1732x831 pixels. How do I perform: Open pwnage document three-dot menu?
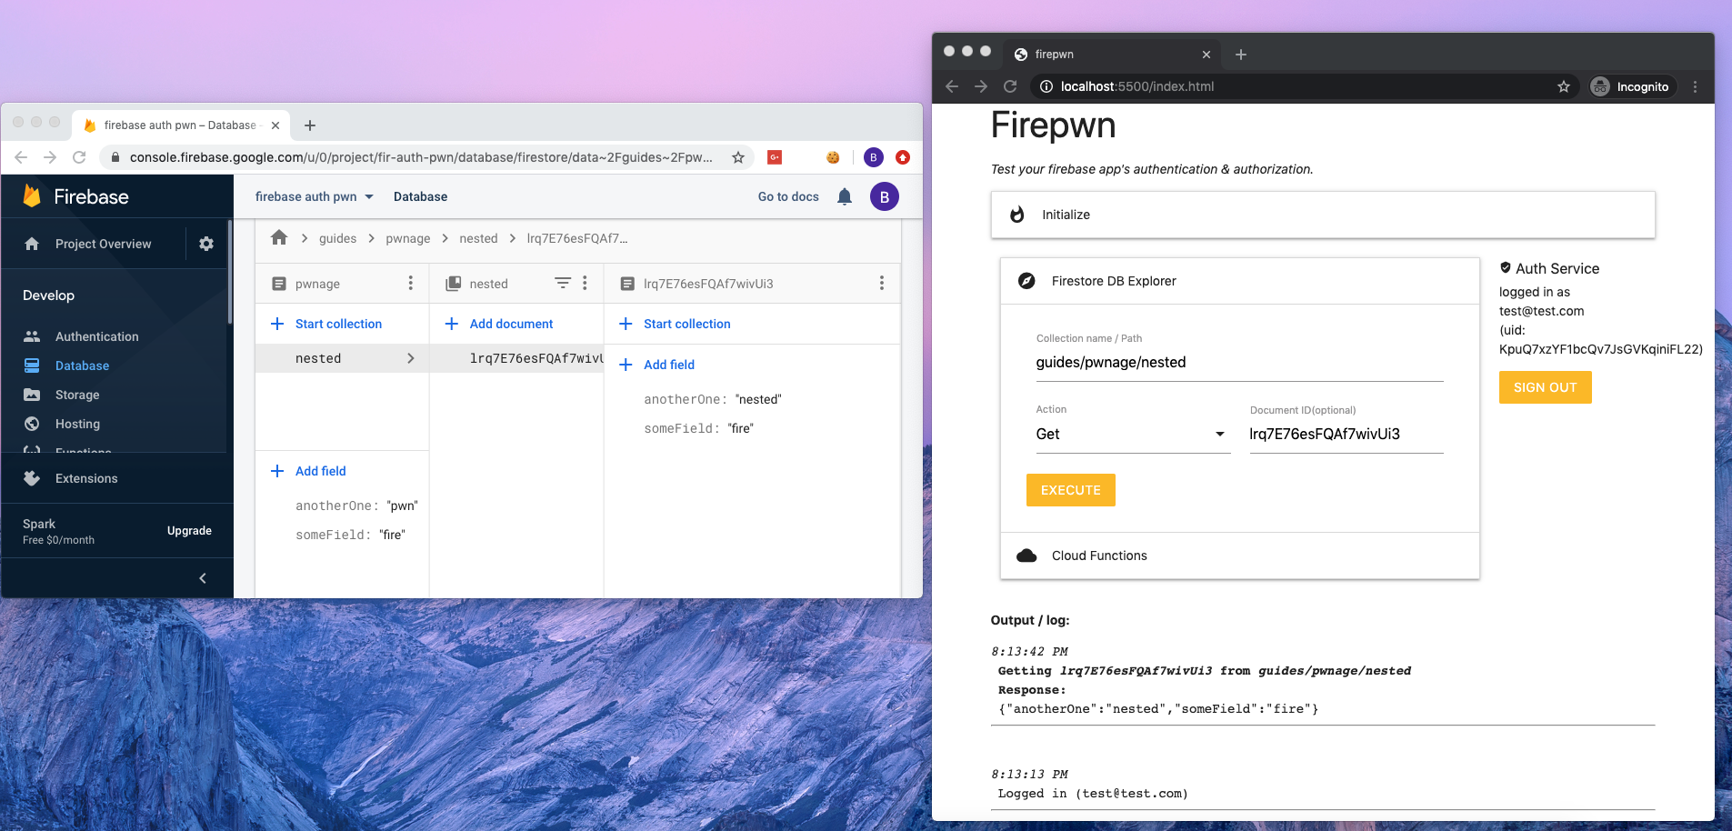(411, 283)
